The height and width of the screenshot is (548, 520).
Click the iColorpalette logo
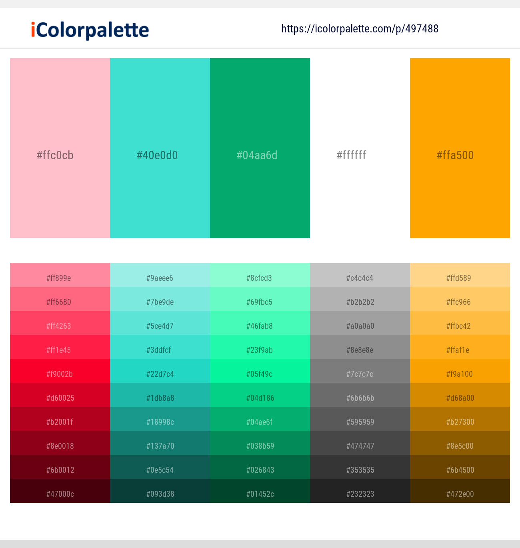tap(88, 28)
